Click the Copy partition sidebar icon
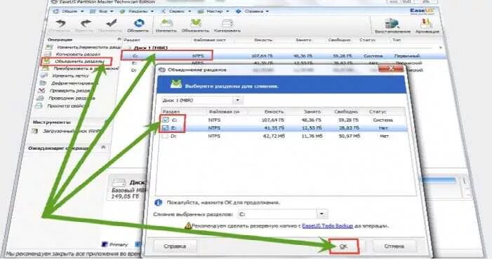This screenshot has height=259, width=492. tap(48, 54)
